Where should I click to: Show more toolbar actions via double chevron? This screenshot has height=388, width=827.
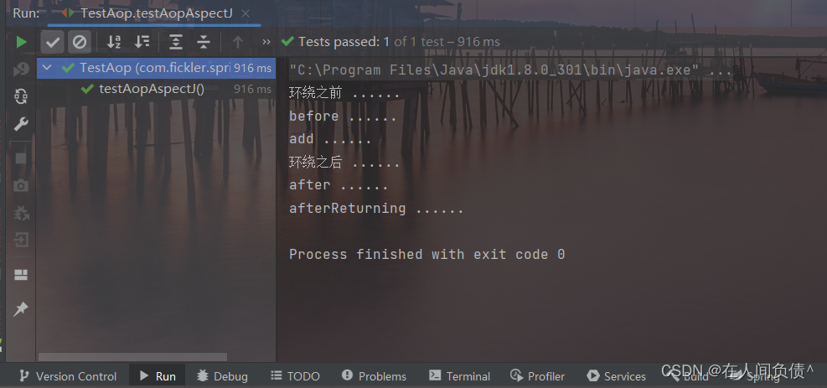[x=266, y=42]
